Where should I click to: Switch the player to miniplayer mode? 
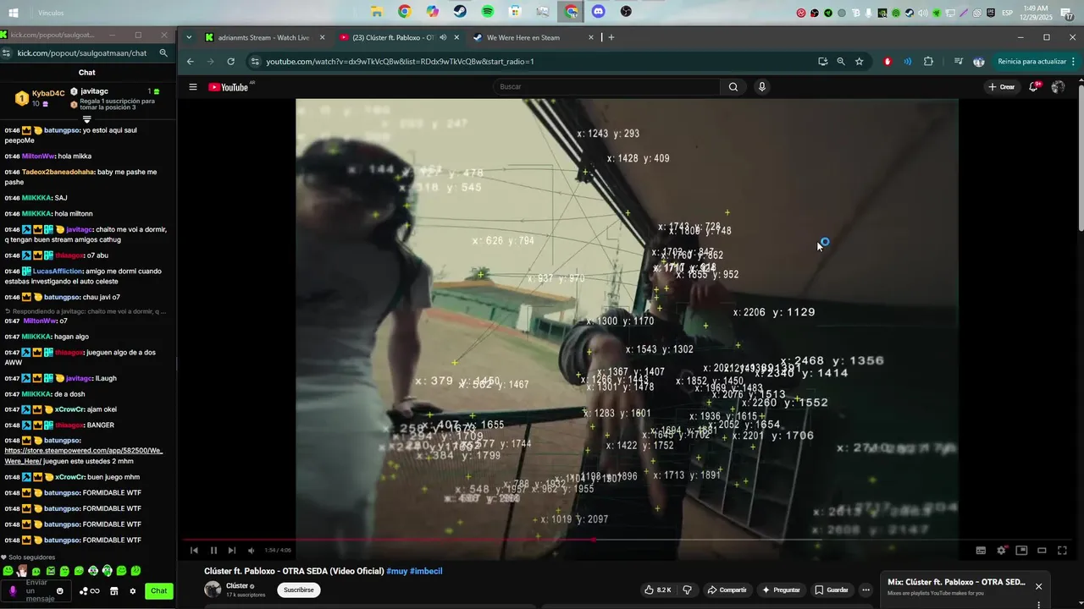tap(1021, 551)
